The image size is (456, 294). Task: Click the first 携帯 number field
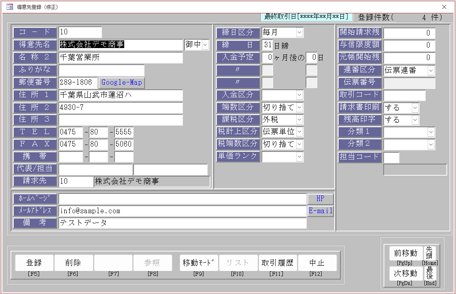(71, 157)
